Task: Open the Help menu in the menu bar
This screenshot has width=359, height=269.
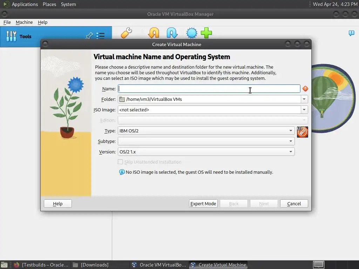Action: pos(42,22)
